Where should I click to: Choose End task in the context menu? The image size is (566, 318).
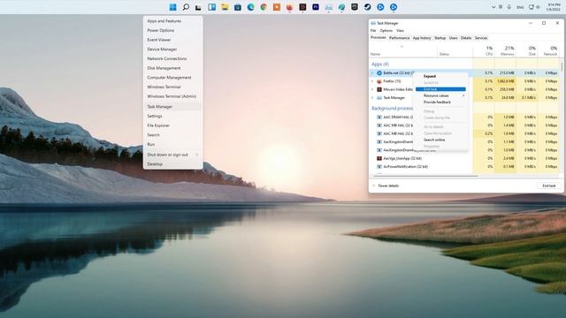pyautogui.click(x=440, y=89)
